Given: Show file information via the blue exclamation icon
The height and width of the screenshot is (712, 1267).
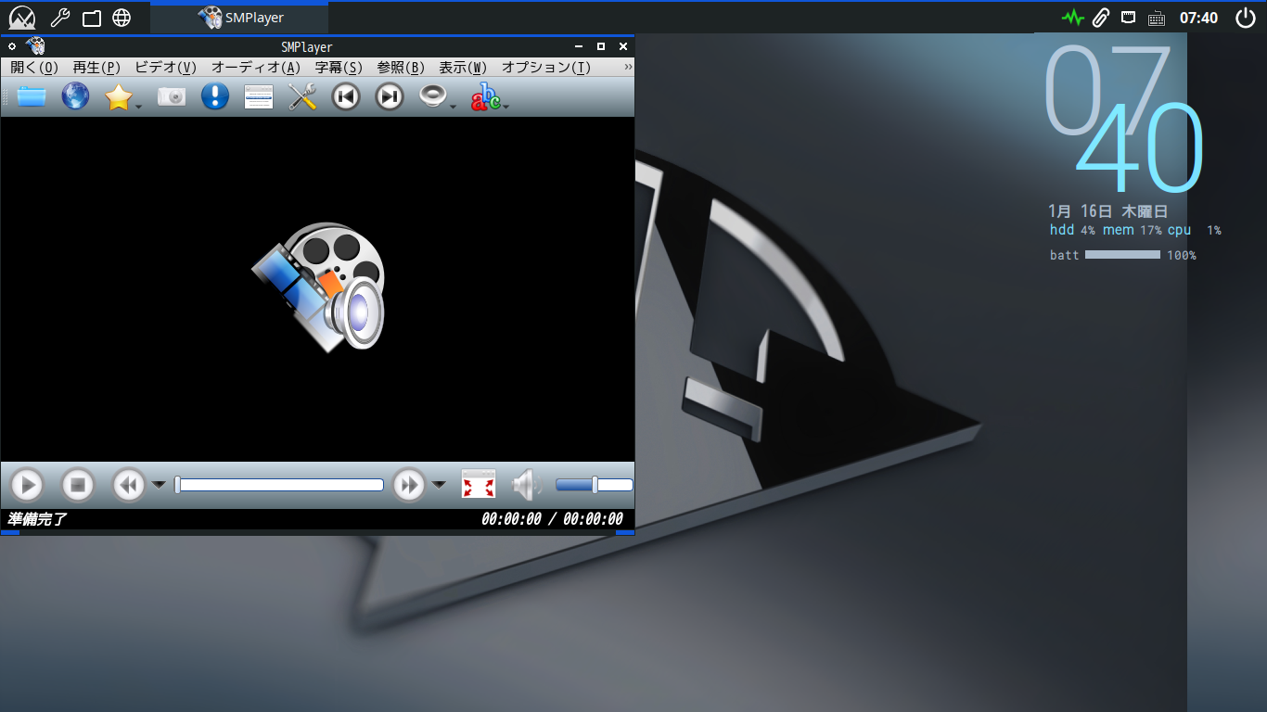Looking at the screenshot, I should tap(214, 96).
